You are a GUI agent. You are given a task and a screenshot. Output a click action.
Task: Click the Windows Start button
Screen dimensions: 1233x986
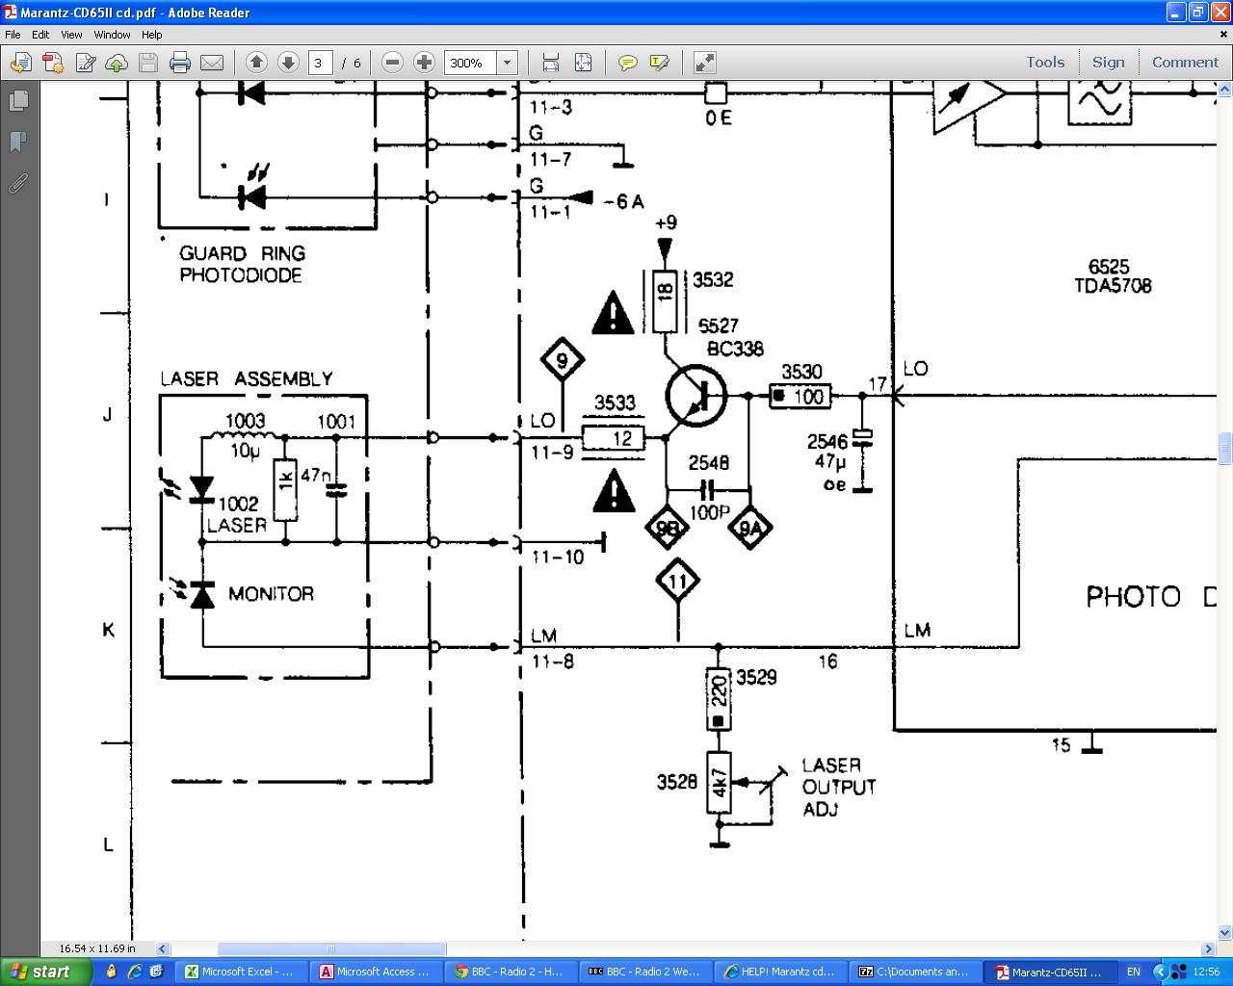point(45,972)
